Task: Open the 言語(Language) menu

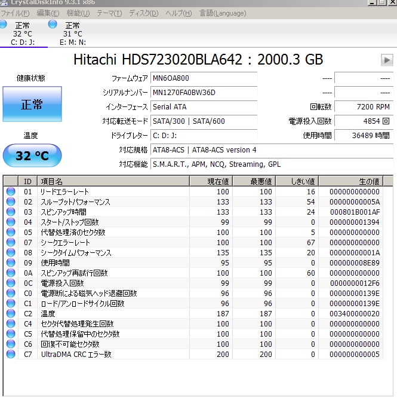Action: click(x=223, y=13)
